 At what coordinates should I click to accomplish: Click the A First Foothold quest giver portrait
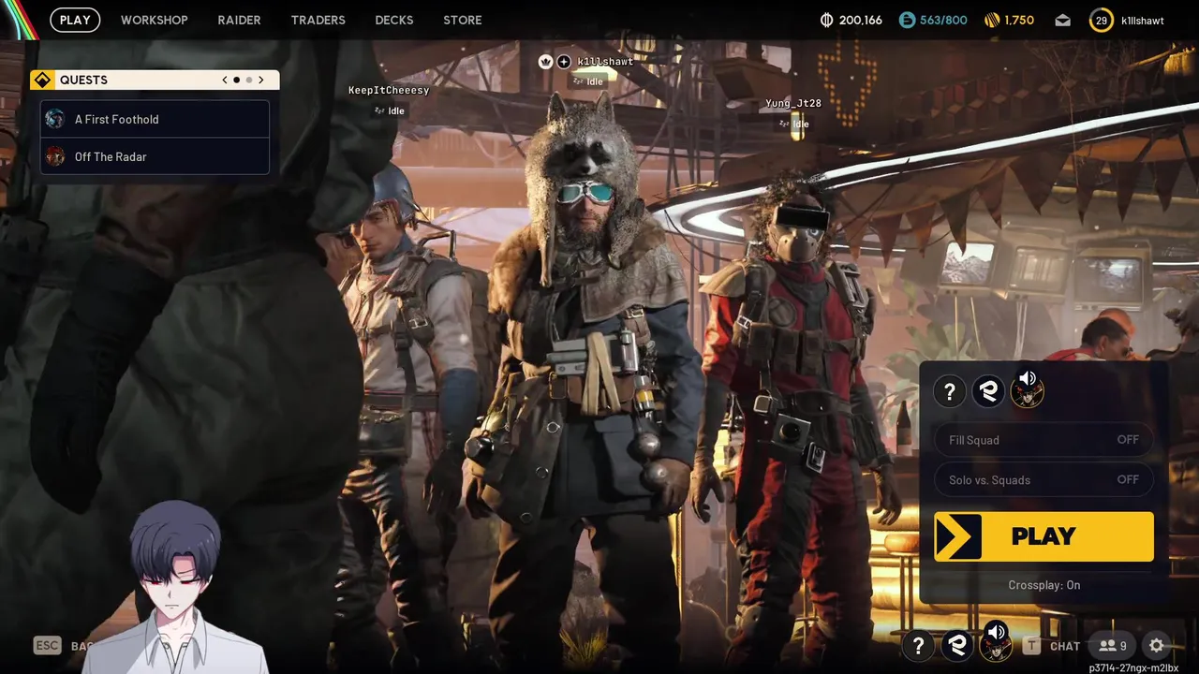[55, 119]
